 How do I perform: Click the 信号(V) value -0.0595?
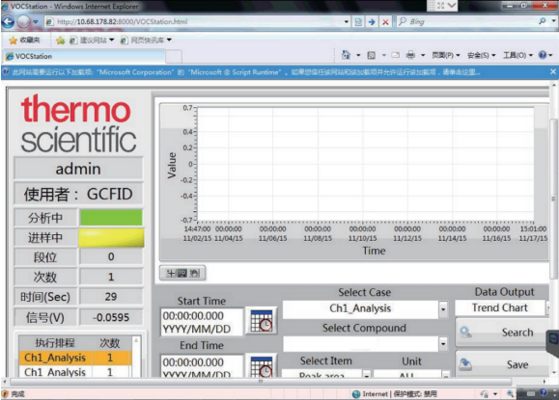[111, 317]
